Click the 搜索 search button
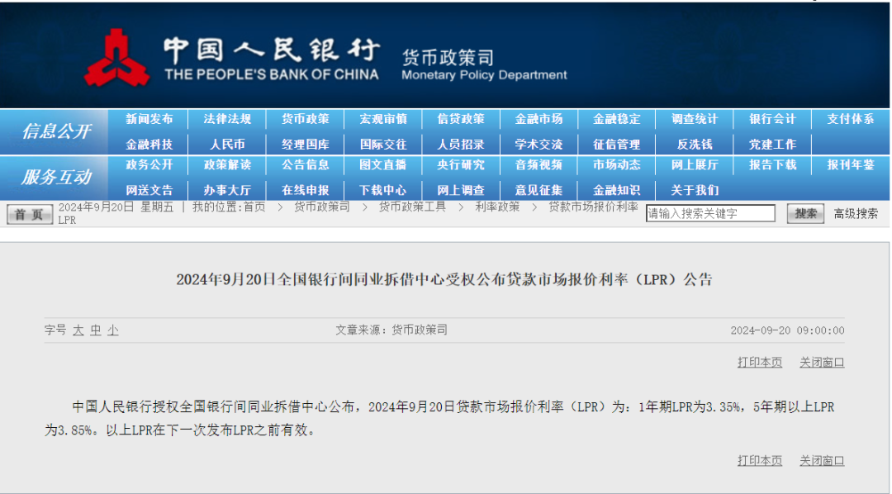892x494 pixels. click(x=804, y=212)
